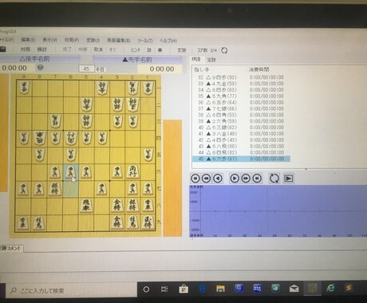This screenshot has height=303, width=367.
Task: Select highlighted move 45 ▲6六歩
Action: click(x=241, y=159)
